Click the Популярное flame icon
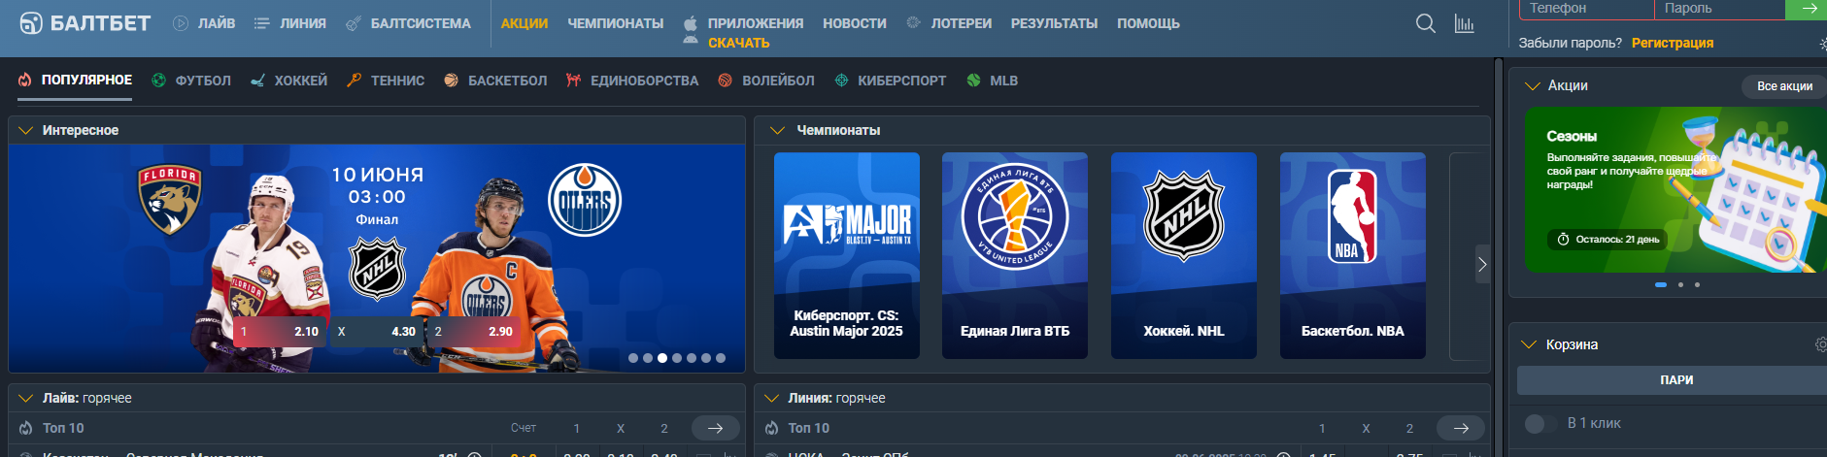 coord(25,80)
